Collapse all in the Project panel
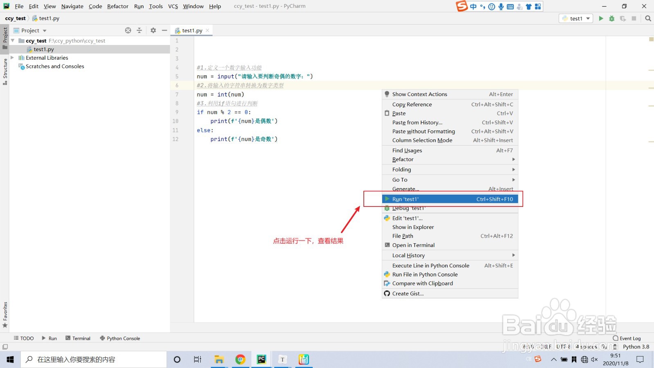 tap(139, 30)
